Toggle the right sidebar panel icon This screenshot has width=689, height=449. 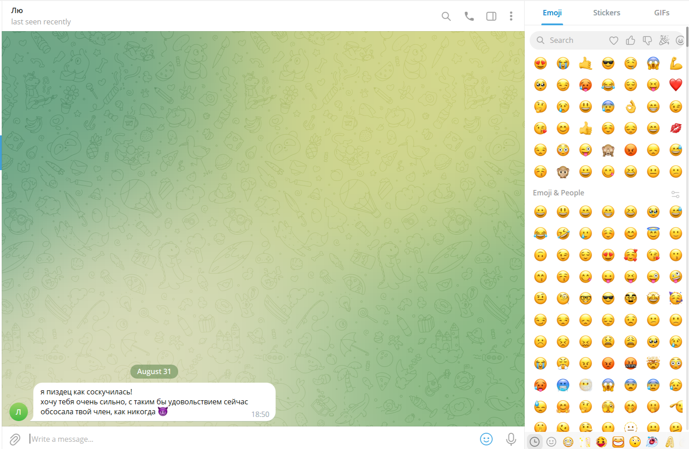[491, 16]
